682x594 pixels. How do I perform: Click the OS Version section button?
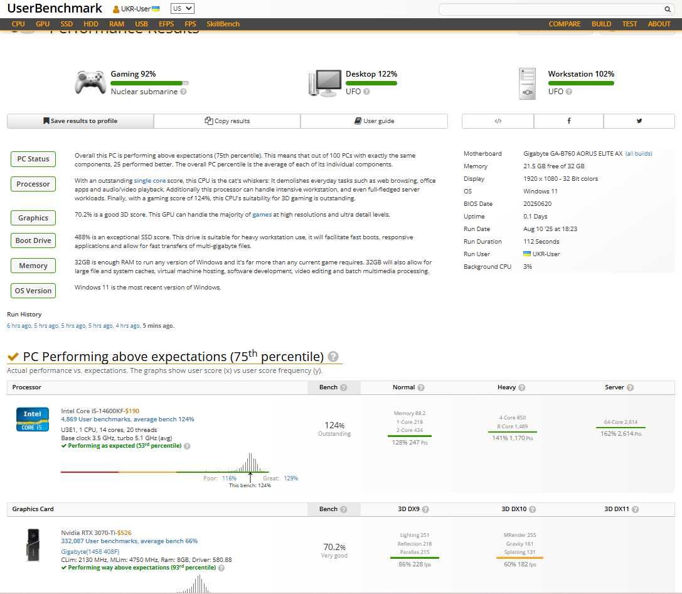[x=33, y=291]
